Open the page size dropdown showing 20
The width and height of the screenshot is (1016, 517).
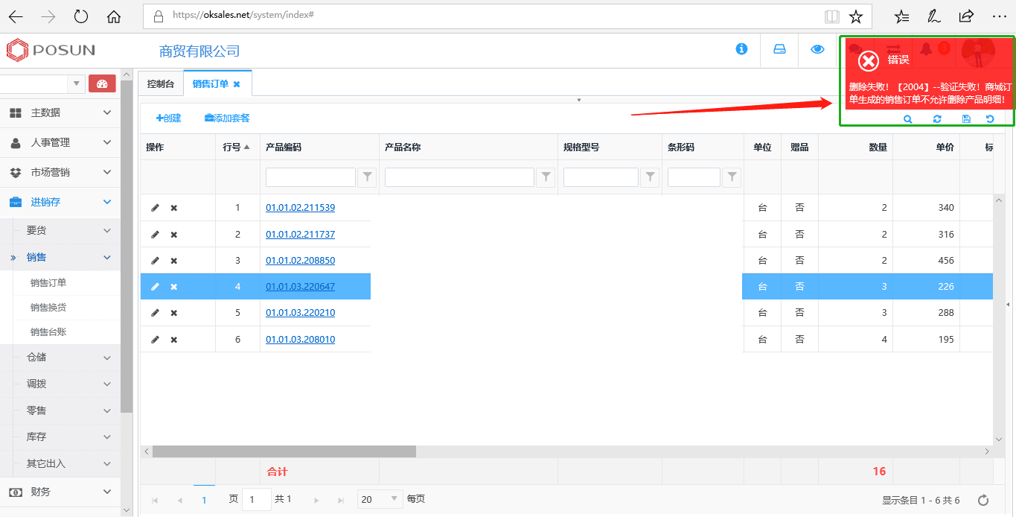(380, 499)
